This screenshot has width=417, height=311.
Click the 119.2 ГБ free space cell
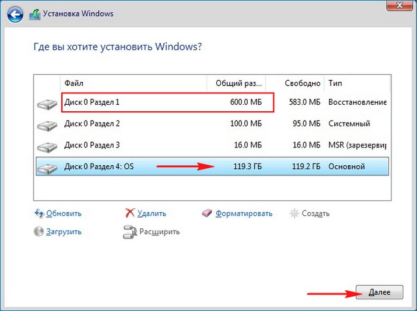coord(306,167)
